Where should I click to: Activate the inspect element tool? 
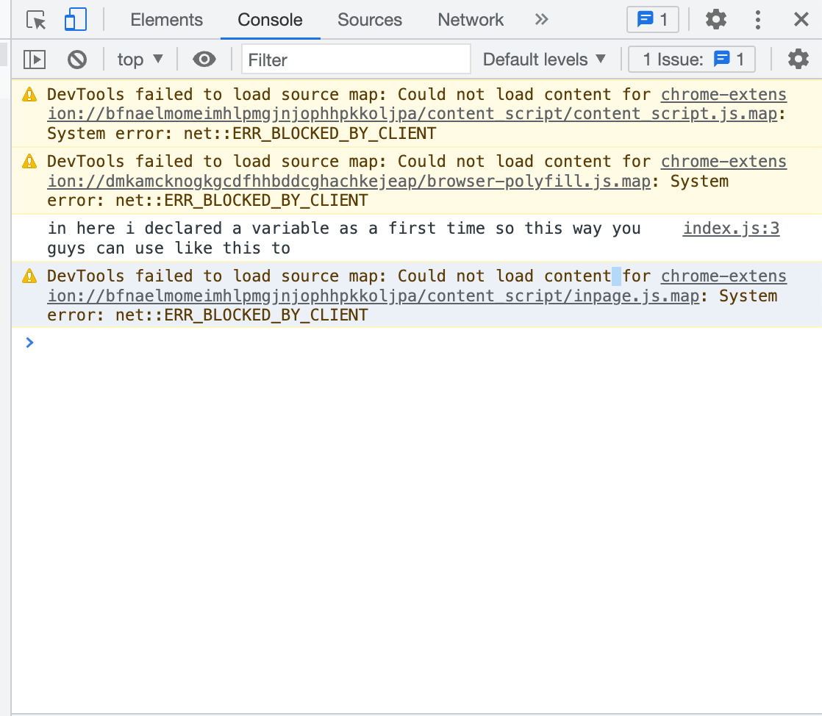coord(35,19)
